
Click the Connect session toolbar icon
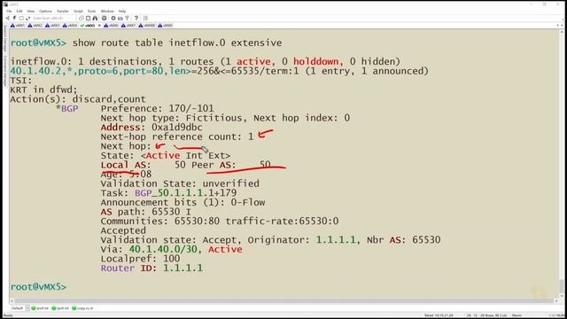tap(8, 18)
